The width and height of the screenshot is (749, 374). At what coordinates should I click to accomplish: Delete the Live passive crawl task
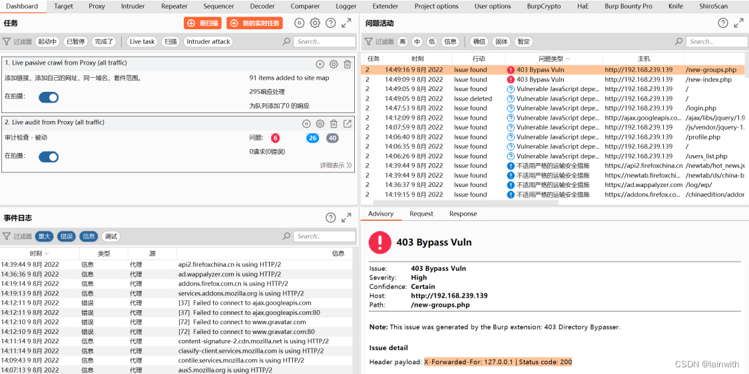point(347,65)
